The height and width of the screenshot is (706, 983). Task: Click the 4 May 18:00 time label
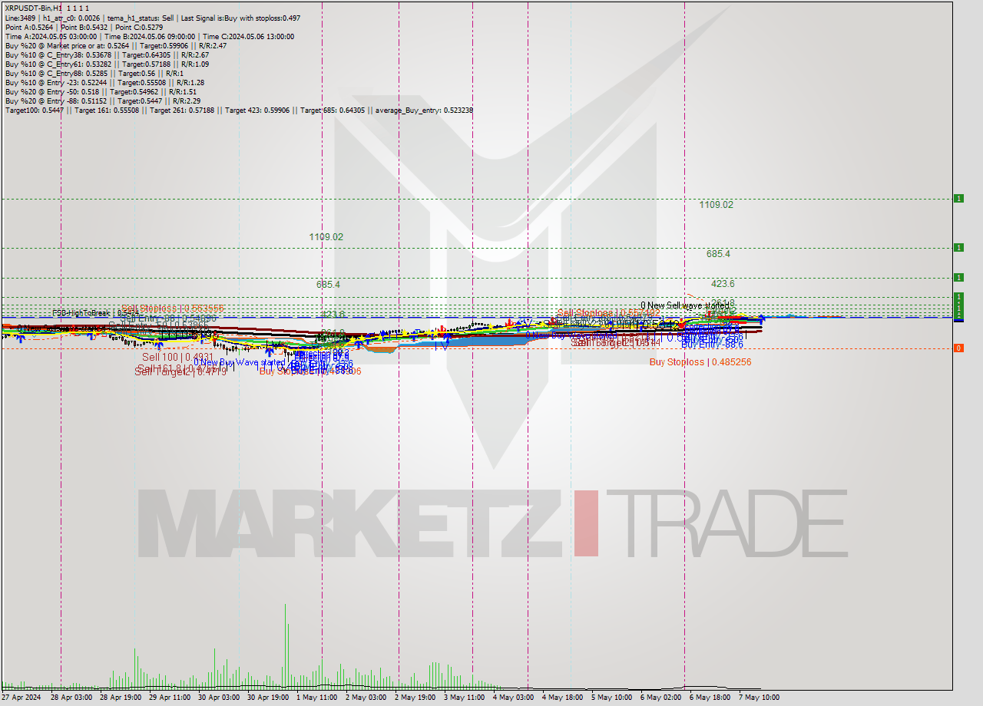(x=561, y=698)
